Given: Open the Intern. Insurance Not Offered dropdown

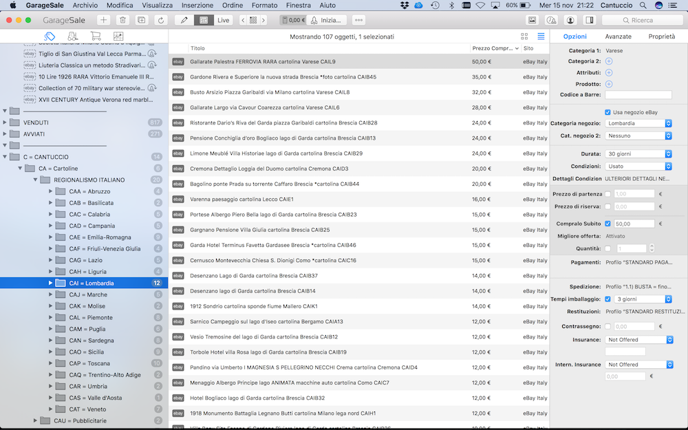Looking at the screenshot, I should coord(639,365).
